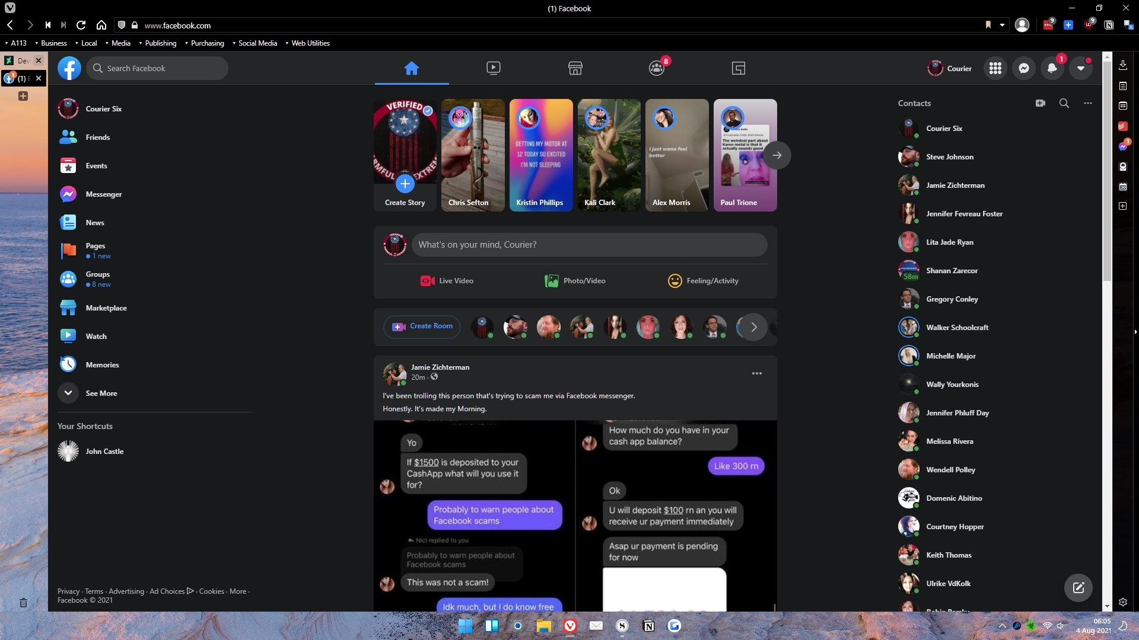Click the Create Story plus button

pos(405,184)
